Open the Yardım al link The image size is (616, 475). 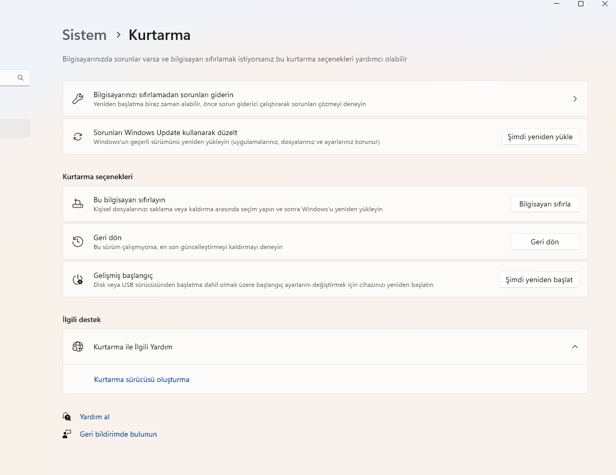tap(95, 417)
